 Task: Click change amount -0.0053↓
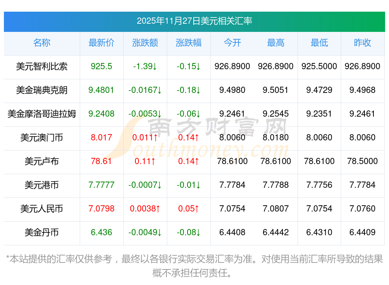click(x=145, y=114)
